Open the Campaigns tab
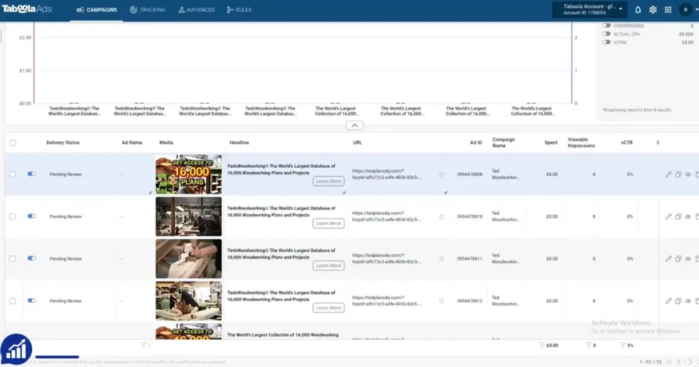 [x=97, y=10]
